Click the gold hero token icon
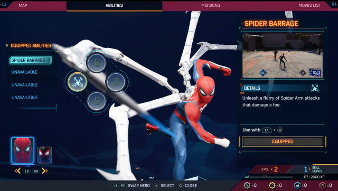This screenshot has width=338, height=191. pos(273,185)
